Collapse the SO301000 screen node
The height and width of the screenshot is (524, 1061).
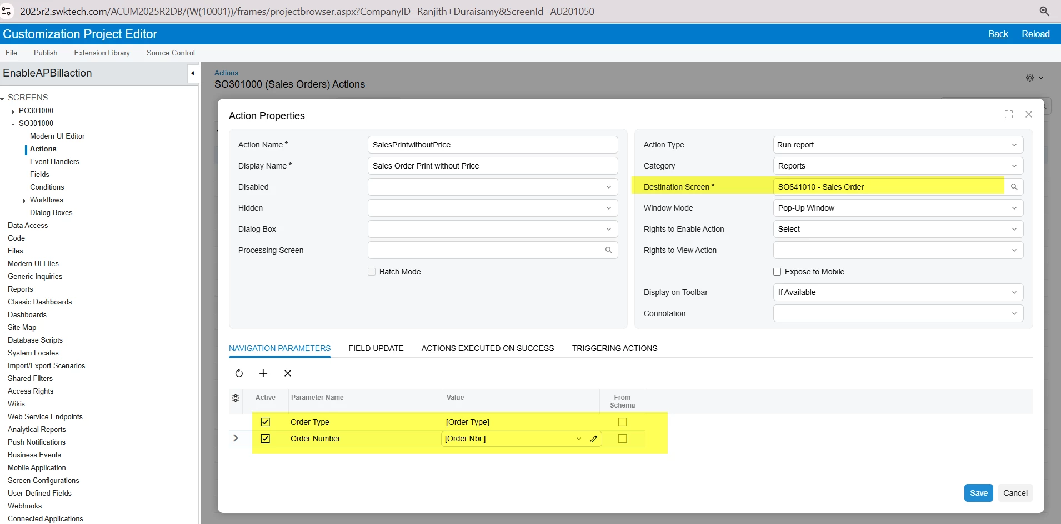tap(13, 124)
